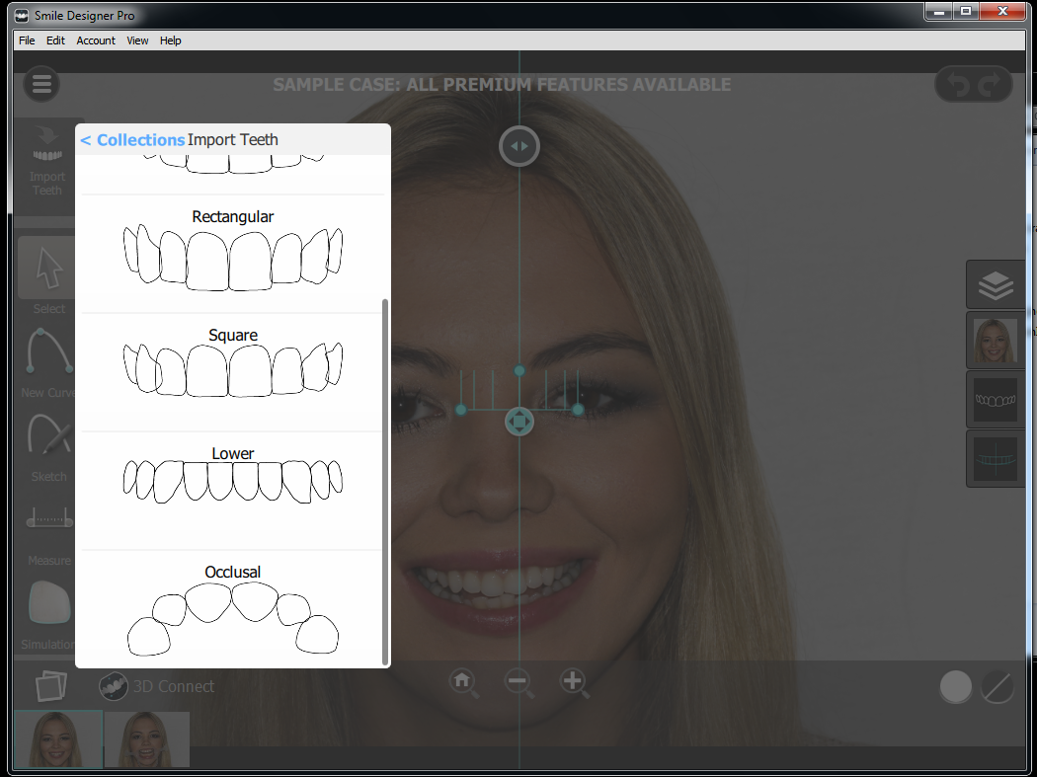Zoom in with the magnifier plus icon
Screen dimensions: 1037x777
pos(574,681)
